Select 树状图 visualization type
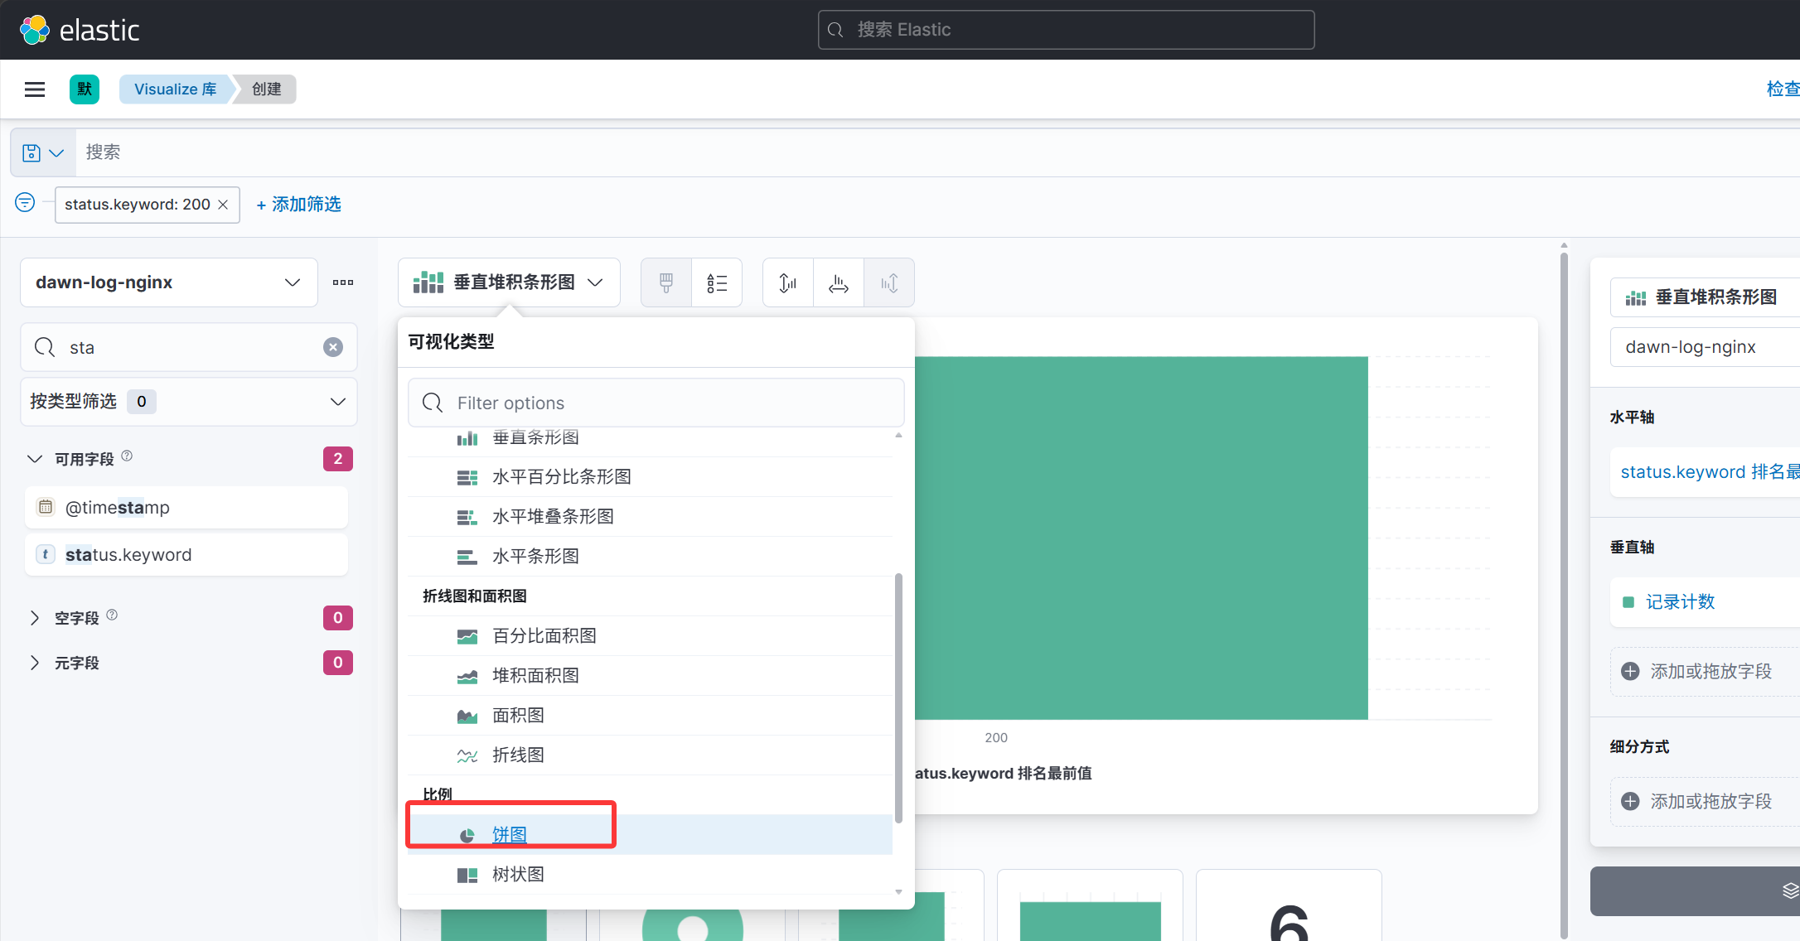This screenshot has height=941, width=1800. pos(650,874)
